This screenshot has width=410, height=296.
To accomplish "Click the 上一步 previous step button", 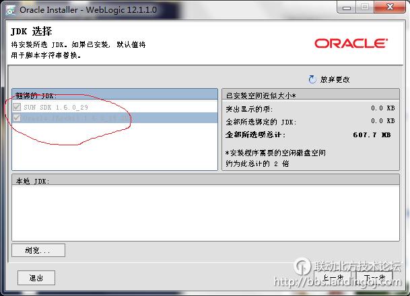I will click(333, 277).
